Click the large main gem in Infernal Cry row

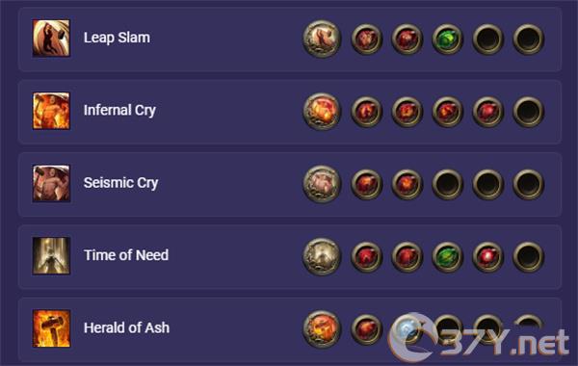[x=322, y=112]
